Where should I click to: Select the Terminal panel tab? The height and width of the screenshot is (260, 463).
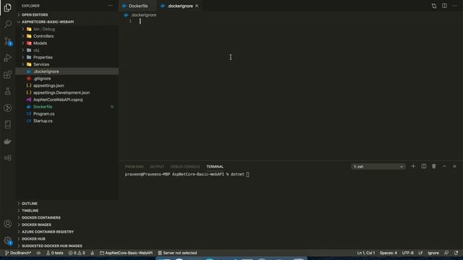215,167
